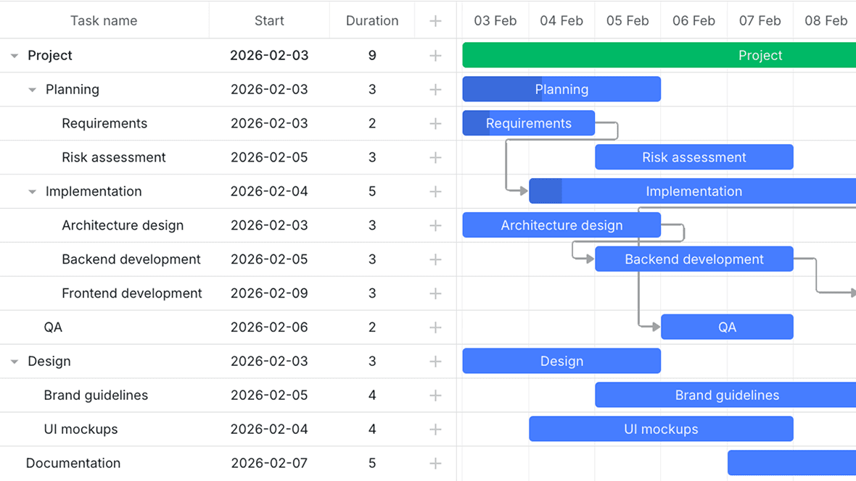Click the 06 Feb date header
This screenshot has height=481, width=856.
click(x=694, y=21)
